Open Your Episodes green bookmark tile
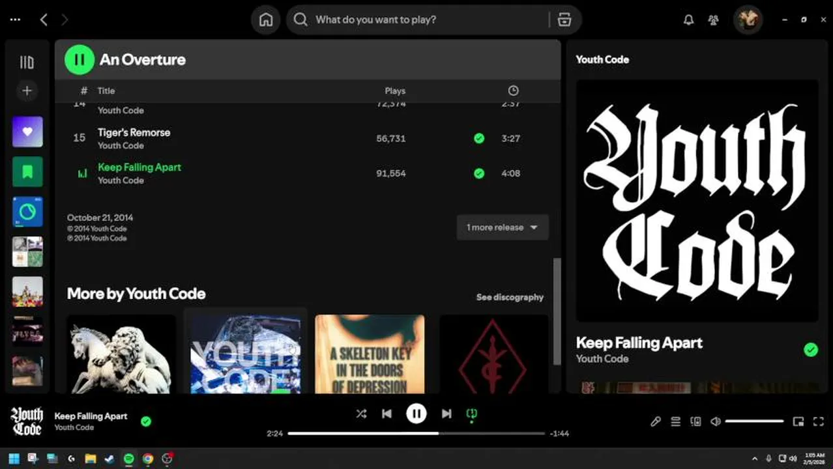Image resolution: width=833 pixels, height=469 pixels. [27, 171]
